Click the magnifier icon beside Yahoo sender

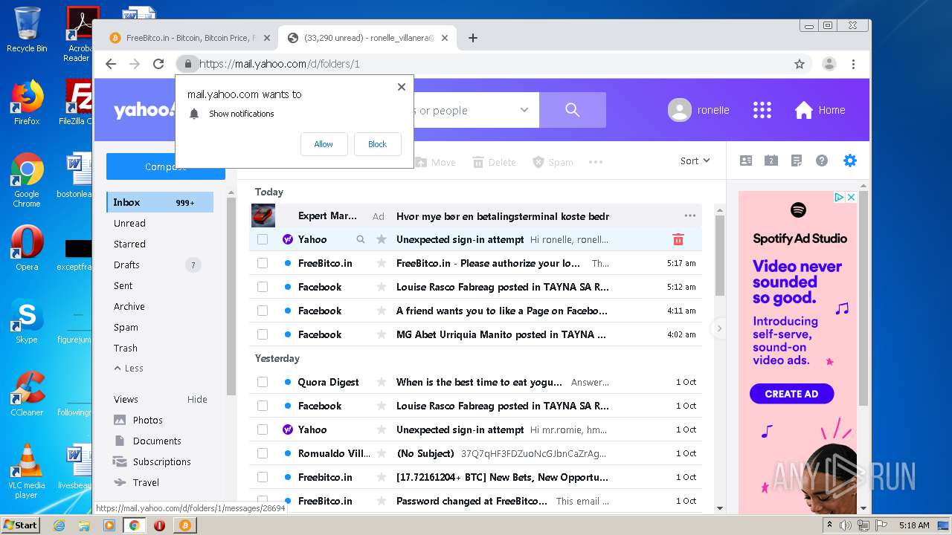pyautogui.click(x=361, y=239)
